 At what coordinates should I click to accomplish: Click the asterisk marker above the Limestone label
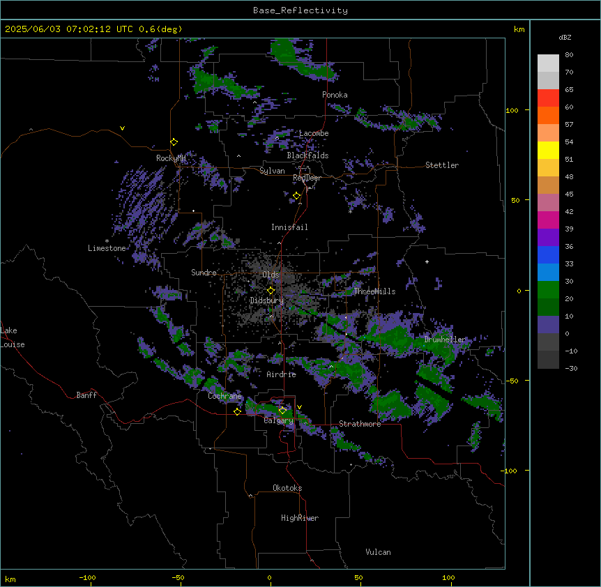[107, 241]
